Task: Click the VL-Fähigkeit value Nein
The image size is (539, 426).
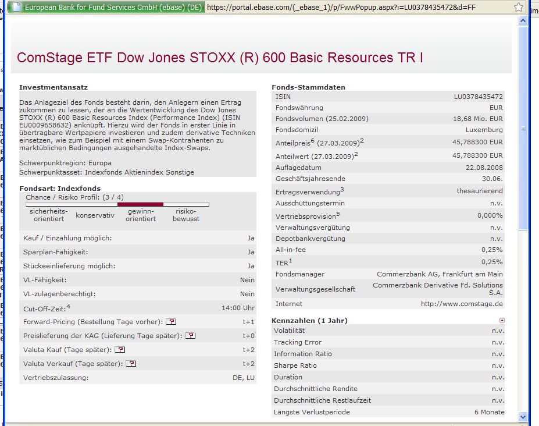Action: pyautogui.click(x=247, y=280)
